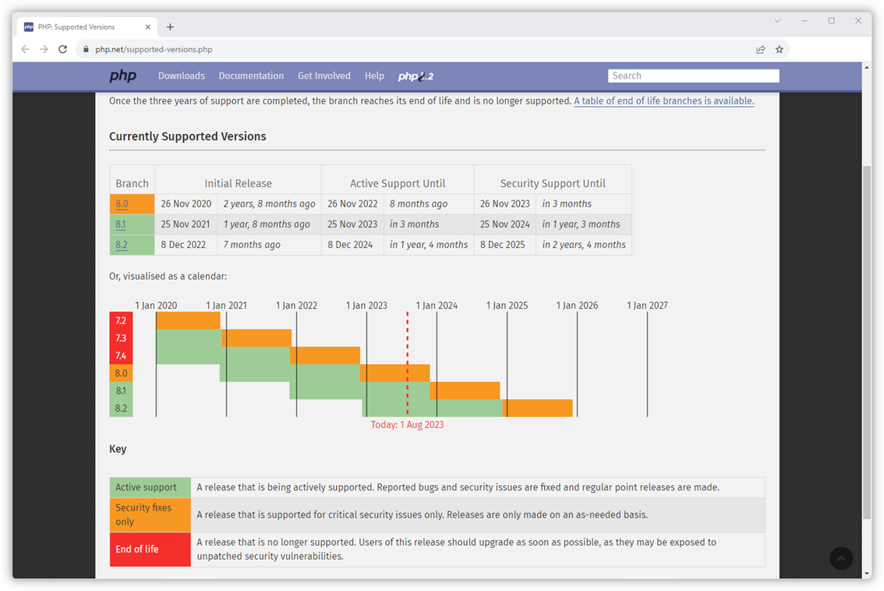
Task: Click the browser back arrow
Action: pyautogui.click(x=26, y=50)
